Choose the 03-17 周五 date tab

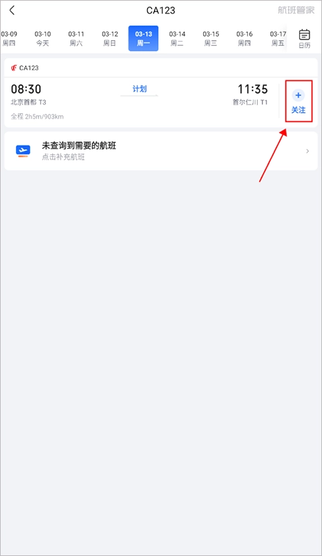[278, 39]
